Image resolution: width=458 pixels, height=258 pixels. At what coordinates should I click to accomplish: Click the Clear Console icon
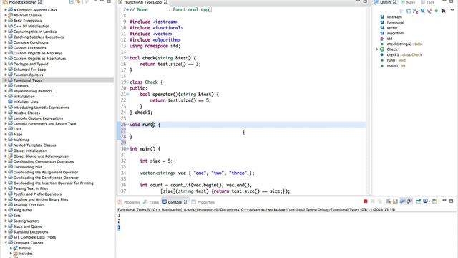(x=388, y=201)
